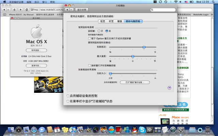Click the 初始延迟 slider thumb
218x136 pixels.
[x=144, y=48]
